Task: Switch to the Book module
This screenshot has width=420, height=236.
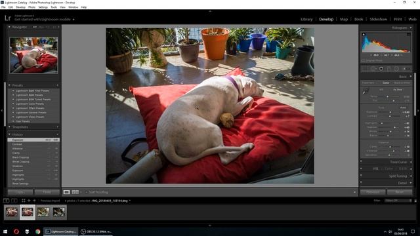Action: [x=359, y=19]
